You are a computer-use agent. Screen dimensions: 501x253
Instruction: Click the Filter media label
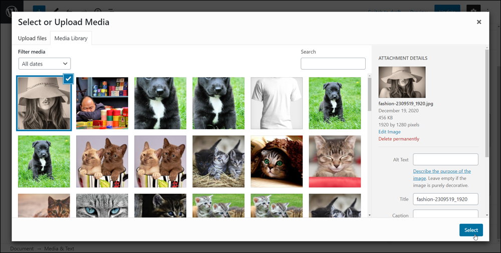tap(32, 52)
